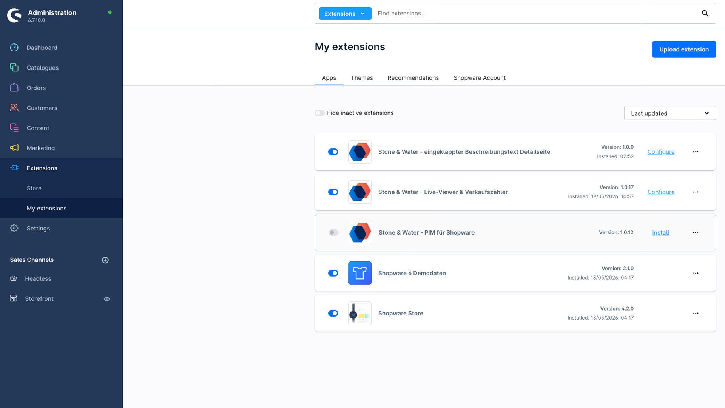Click the Marketing megaphone icon

14,148
